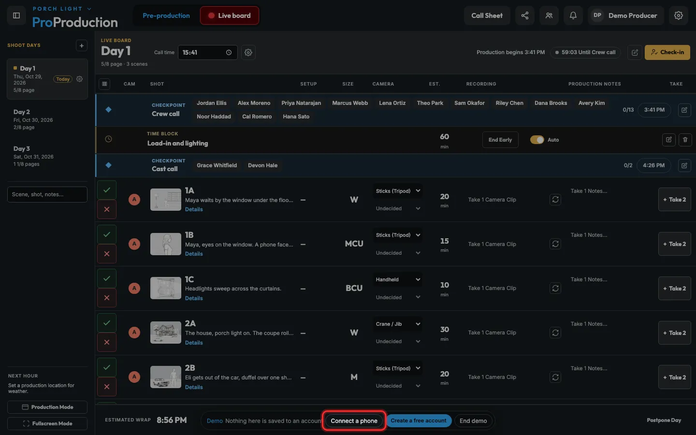Screen dimensions: 696x435
Task: Open Undecided dropdown for shot 1B
Action: point(397,253)
